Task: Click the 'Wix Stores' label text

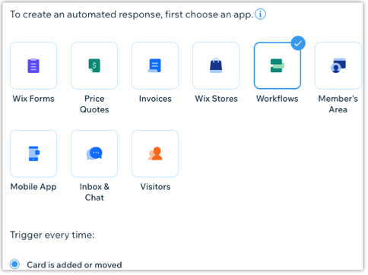Action: point(216,99)
